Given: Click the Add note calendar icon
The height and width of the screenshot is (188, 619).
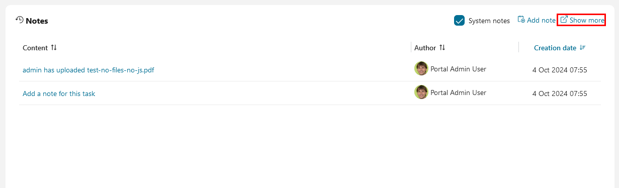Looking at the screenshot, I should pos(521,20).
